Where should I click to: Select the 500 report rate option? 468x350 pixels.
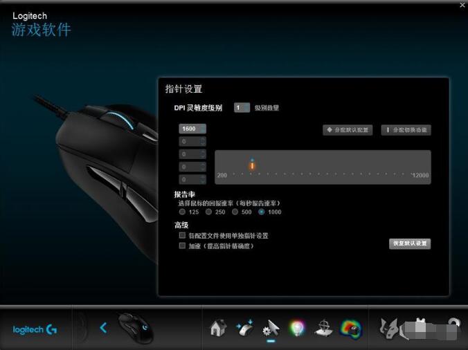pyautogui.click(x=235, y=212)
